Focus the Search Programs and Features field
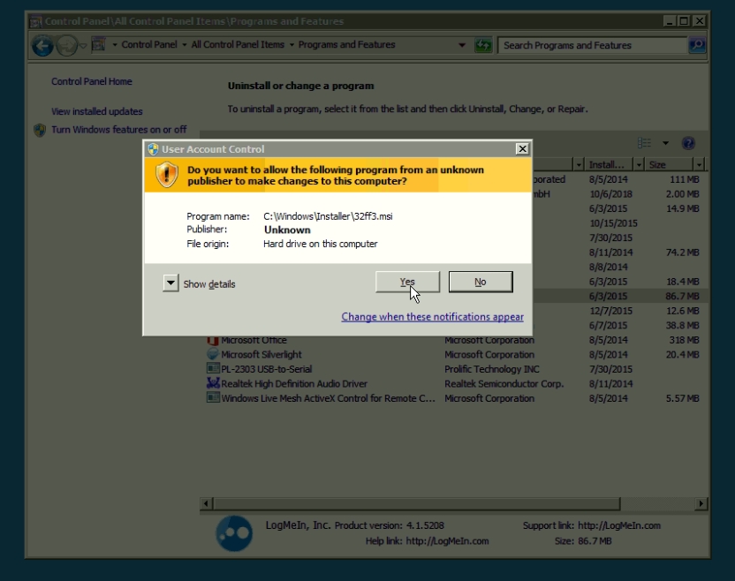Image resolution: width=735 pixels, height=581 pixels. tap(593, 45)
